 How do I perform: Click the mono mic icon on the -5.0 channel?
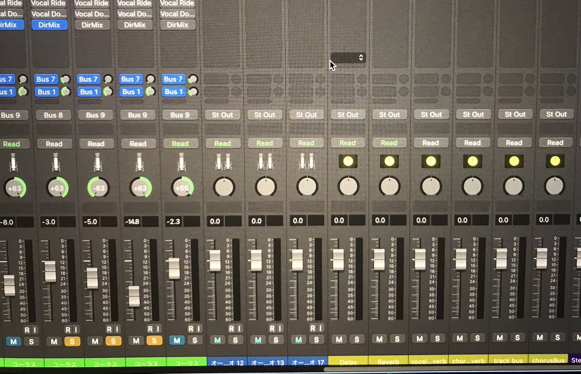pos(98,162)
